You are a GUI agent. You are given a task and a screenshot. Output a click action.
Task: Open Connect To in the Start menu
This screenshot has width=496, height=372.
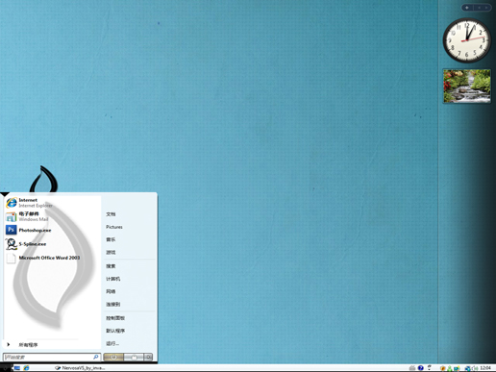[x=113, y=304]
